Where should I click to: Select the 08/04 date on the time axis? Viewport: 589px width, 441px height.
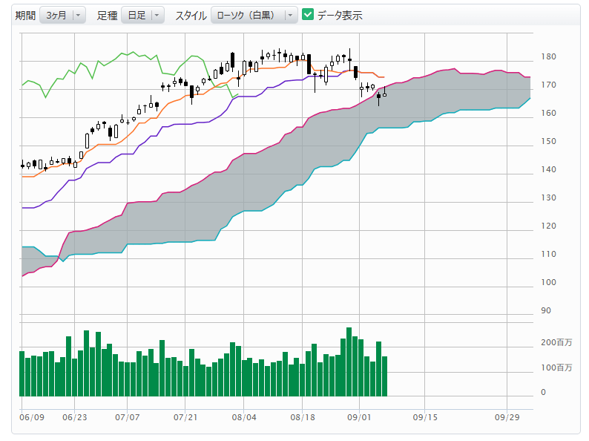244,417
